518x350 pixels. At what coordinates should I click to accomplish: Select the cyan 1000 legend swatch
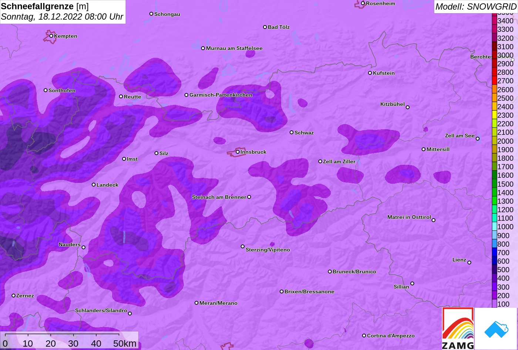[x=494, y=227]
